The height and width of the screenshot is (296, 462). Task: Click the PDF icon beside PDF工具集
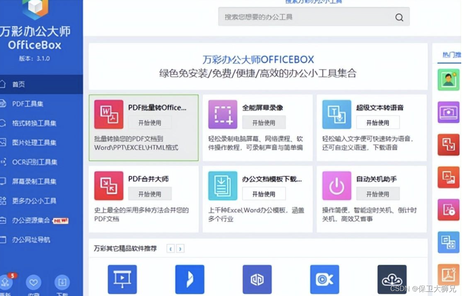[x=3, y=104]
